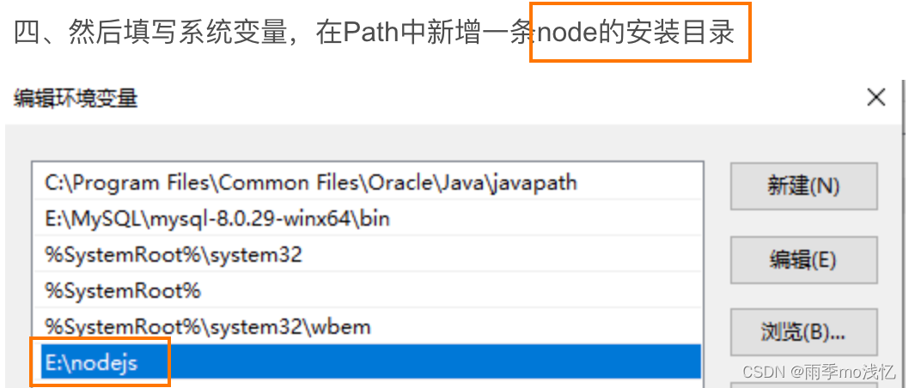Viewport: 909px width, 388px height.
Task: Select the Oracle Java javapath entry
Action: pyautogui.click(x=311, y=182)
